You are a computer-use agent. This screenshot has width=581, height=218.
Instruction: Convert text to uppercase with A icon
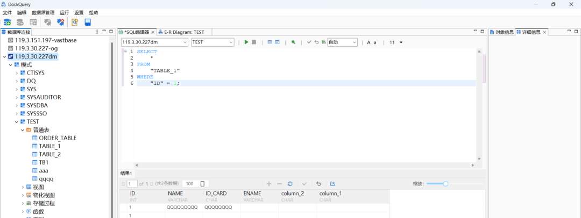click(369, 42)
